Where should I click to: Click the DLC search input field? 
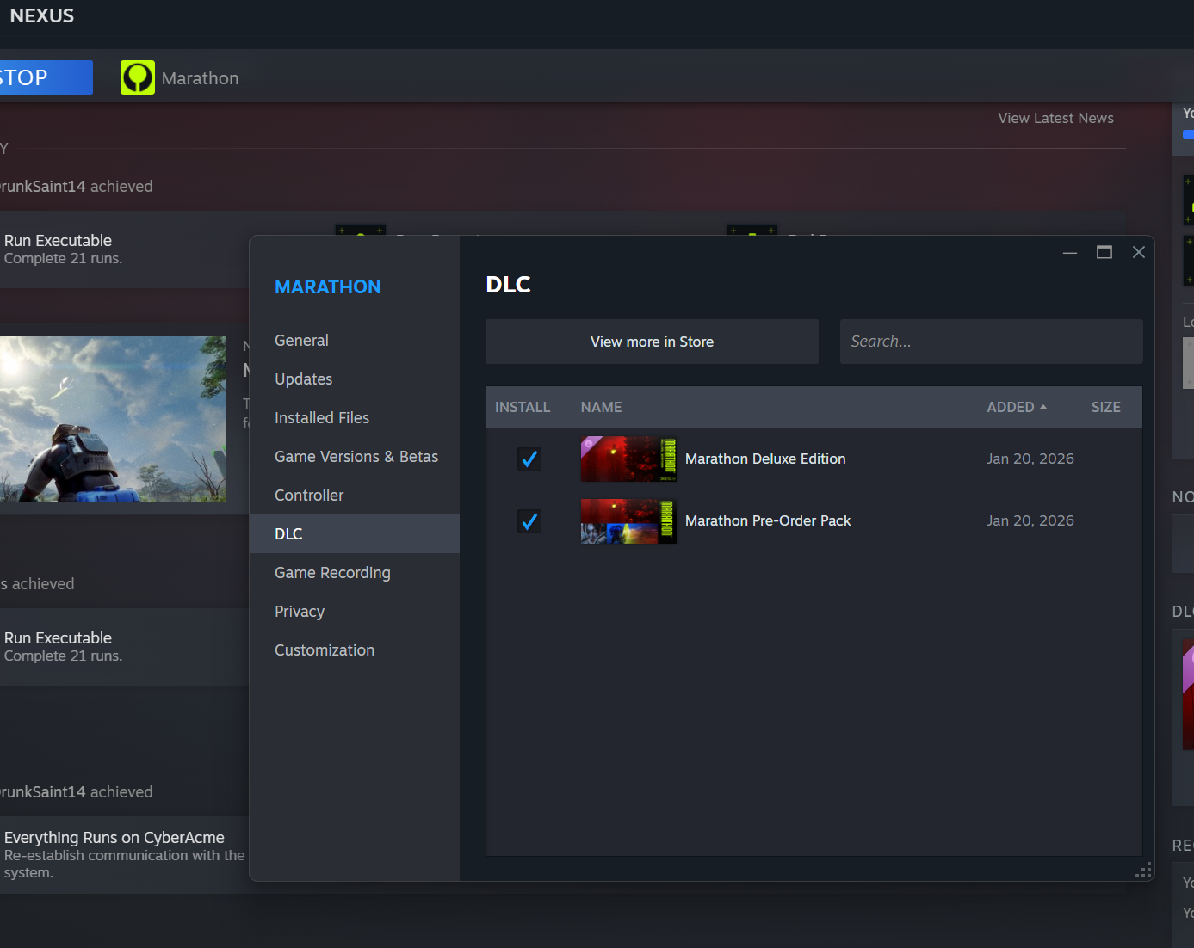pos(991,342)
